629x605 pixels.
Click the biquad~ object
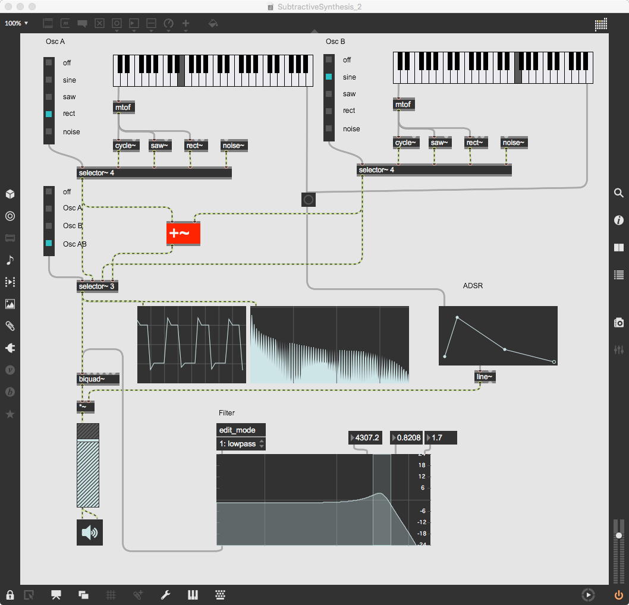point(98,379)
